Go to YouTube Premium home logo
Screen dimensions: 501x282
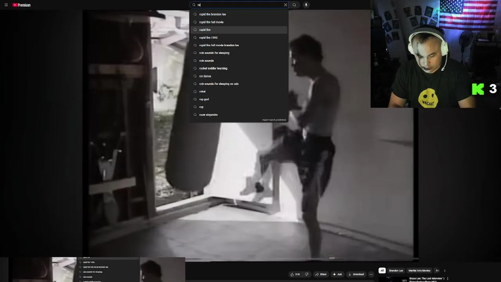click(22, 5)
